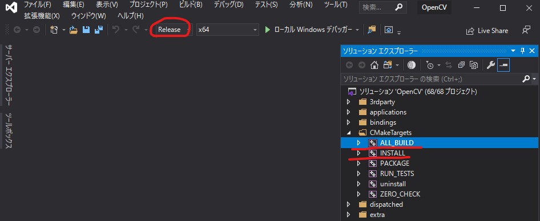Screen dimensions: 540x221
Task: Click Solution Explorer Home icon
Action: [374, 64]
